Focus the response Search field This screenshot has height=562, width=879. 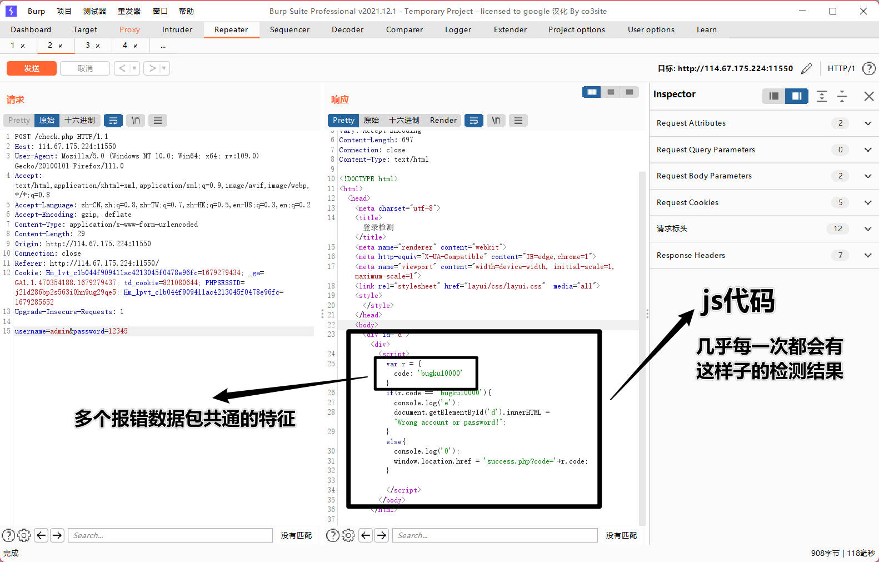point(495,535)
